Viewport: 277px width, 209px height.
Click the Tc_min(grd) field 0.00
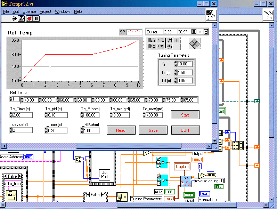click(x=121, y=115)
